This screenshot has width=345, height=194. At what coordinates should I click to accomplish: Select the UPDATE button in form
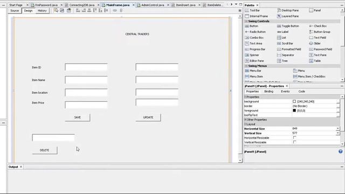click(x=148, y=117)
